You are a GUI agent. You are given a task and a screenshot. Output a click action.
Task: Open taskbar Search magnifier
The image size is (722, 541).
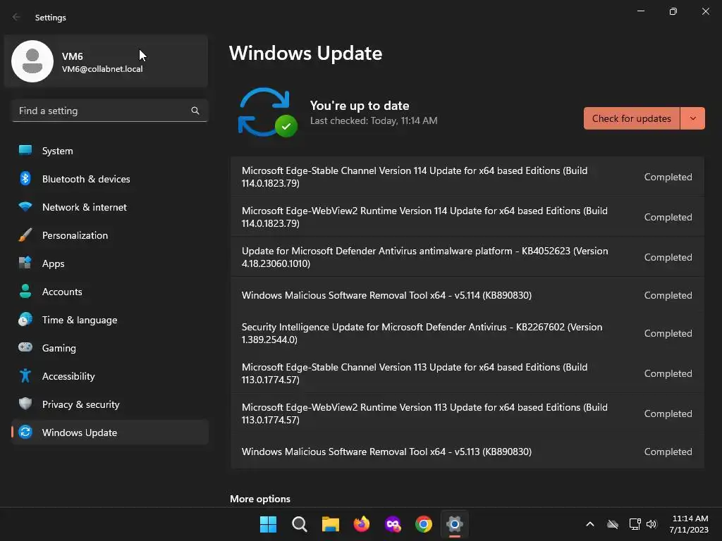(x=299, y=524)
